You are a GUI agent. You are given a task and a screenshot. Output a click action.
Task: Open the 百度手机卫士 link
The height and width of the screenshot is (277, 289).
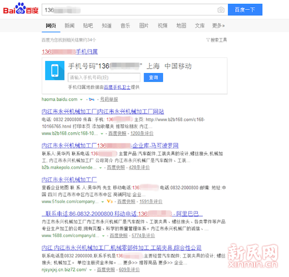click(117, 87)
